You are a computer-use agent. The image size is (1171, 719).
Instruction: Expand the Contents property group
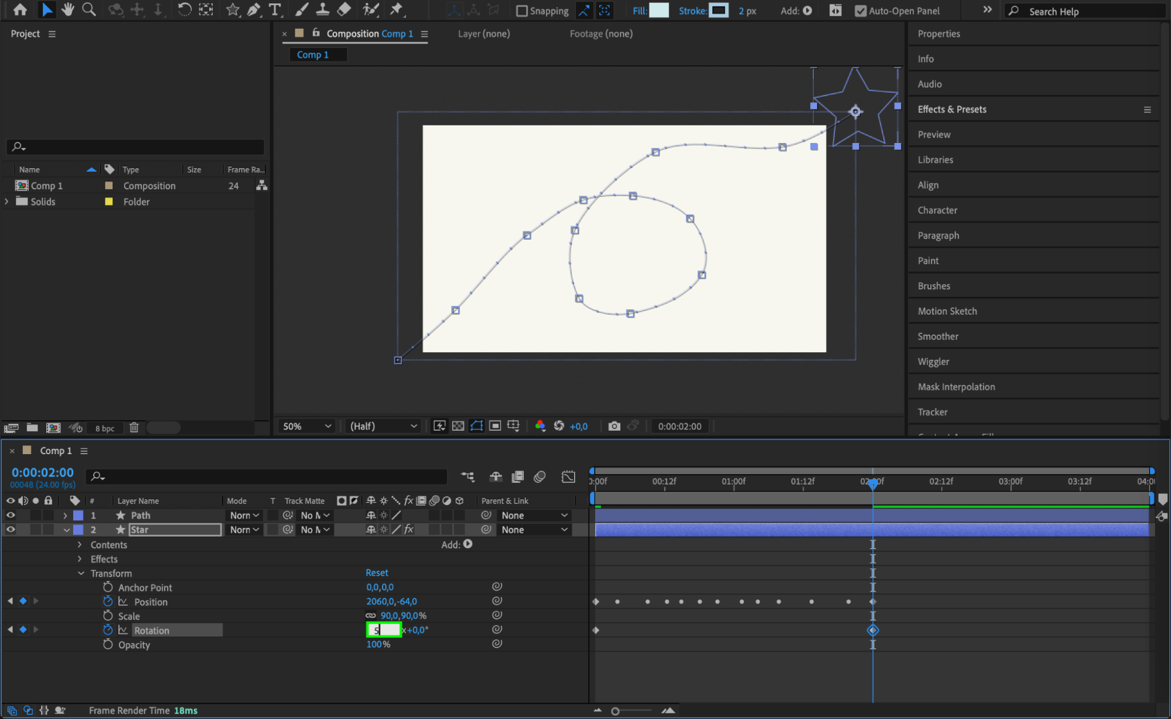80,544
